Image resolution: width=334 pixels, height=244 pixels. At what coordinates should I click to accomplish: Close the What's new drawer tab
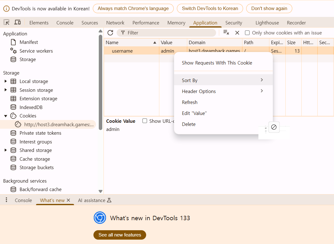[x=68, y=200]
